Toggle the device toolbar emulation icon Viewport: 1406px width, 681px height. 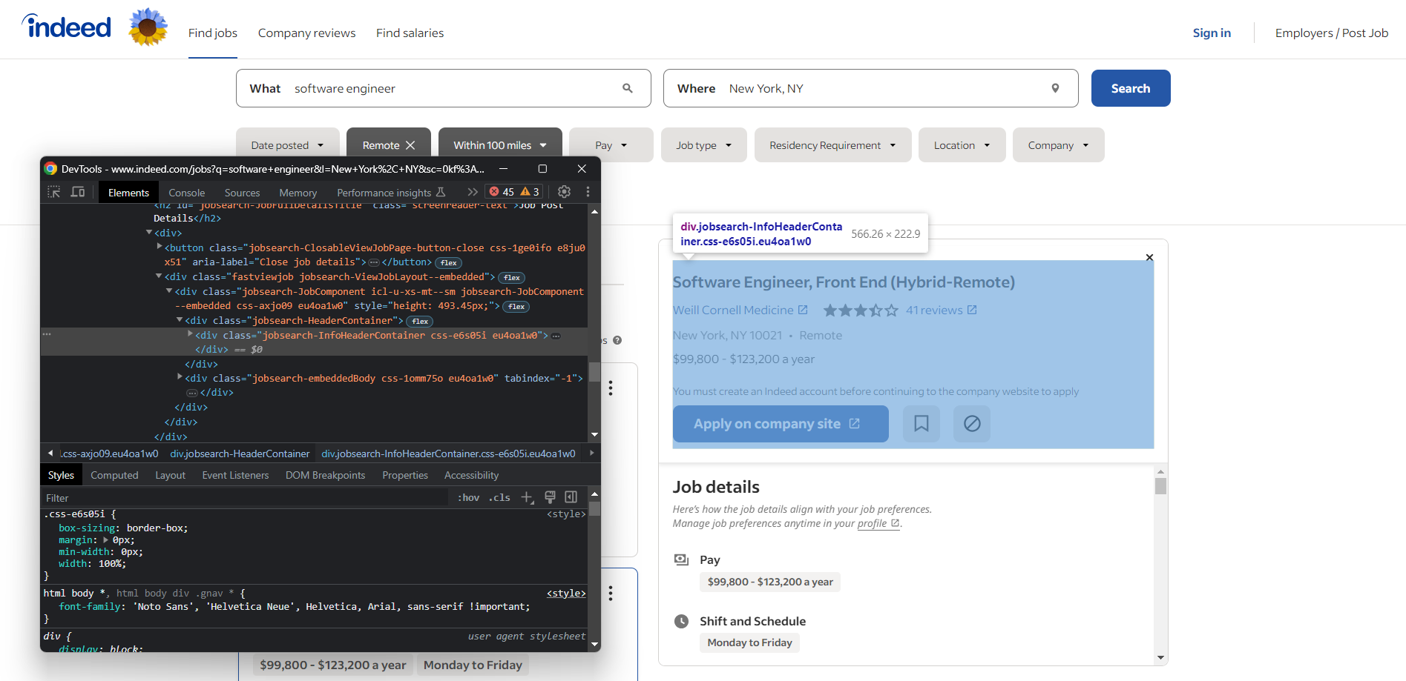(78, 191)
